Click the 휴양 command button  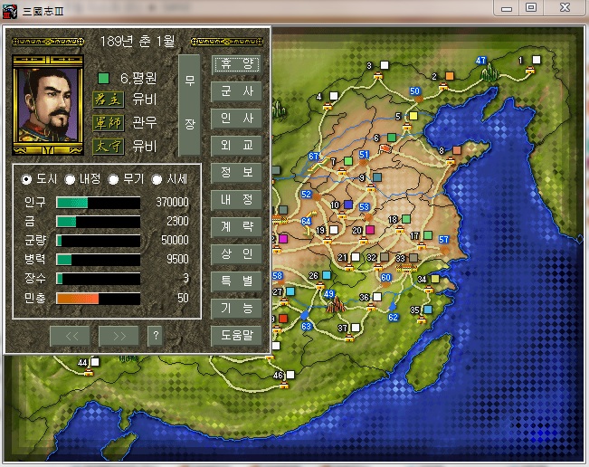(x=236, y=64)
